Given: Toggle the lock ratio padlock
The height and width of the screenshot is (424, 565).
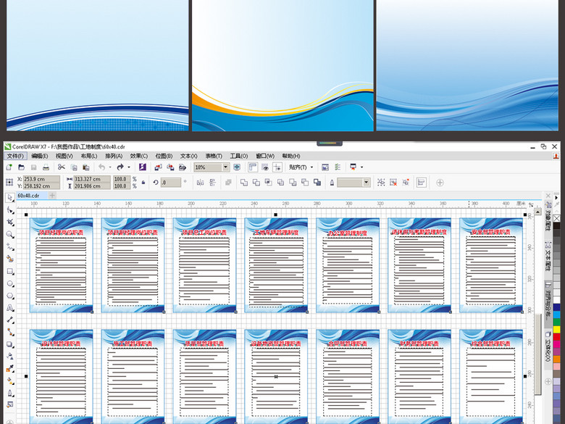Looking at the screenshot, I should pyautogui.click(x=135, y=183).
